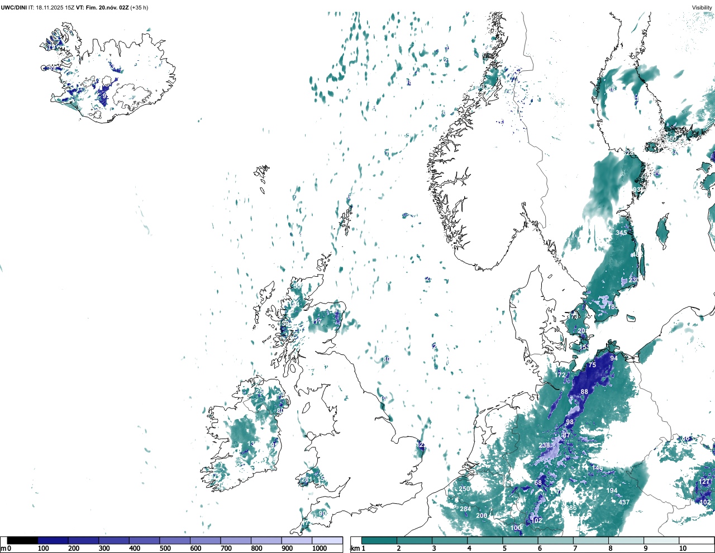Image resolution: width=715 pixels, height=553 pixels.
Task: Click the 'IT: 18.11.2025 15Z' initial time text
Action: (51, 7)
